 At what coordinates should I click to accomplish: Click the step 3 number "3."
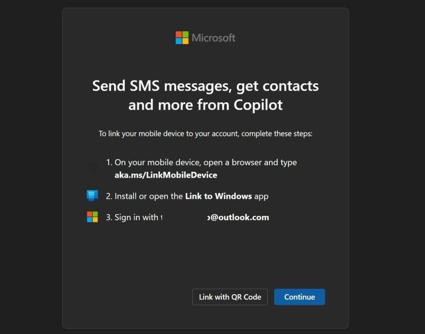click(x=109, y=217)
